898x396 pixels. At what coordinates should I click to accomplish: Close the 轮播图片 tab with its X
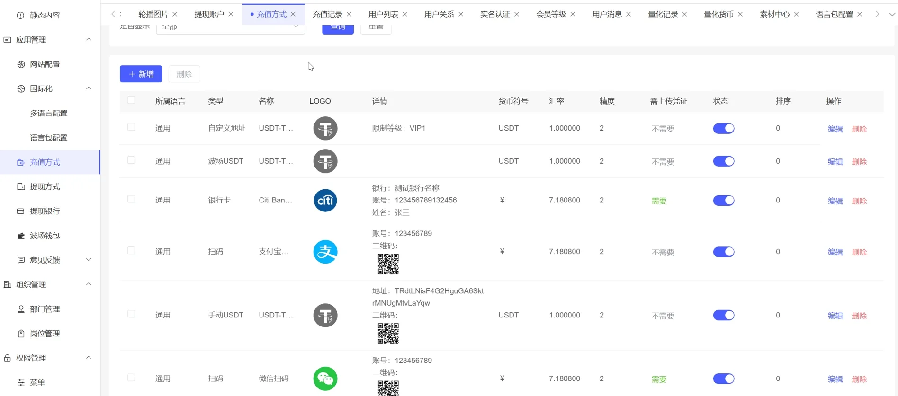click(175, 14)
